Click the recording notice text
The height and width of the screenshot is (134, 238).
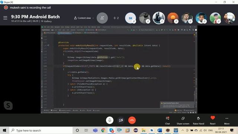pyautogui.click(x=30, y=7)
